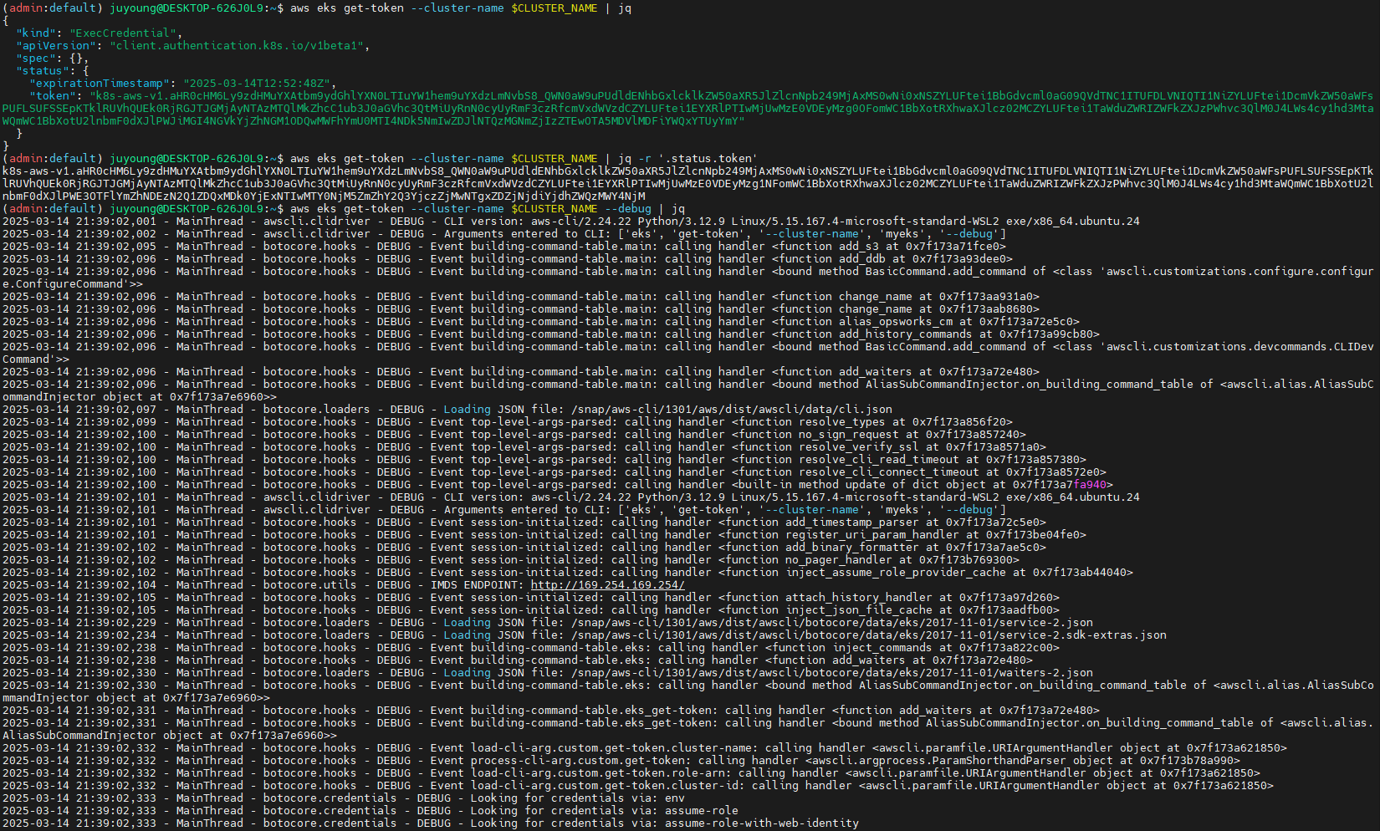Screen dimensions: 1380x831
Task: Click the timestamp 2025-03-14 21:39:02,002
Action: [x=79, y=234]
